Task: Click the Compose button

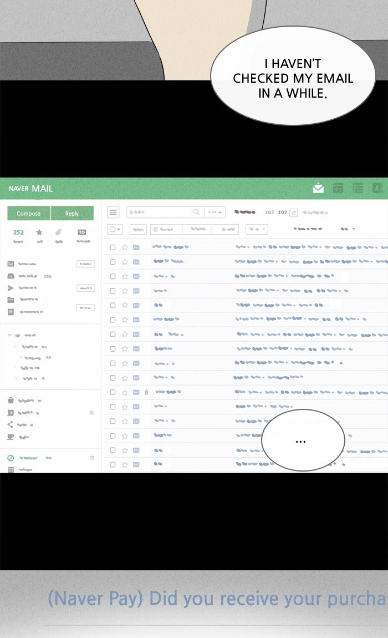Action: (29, 214)
